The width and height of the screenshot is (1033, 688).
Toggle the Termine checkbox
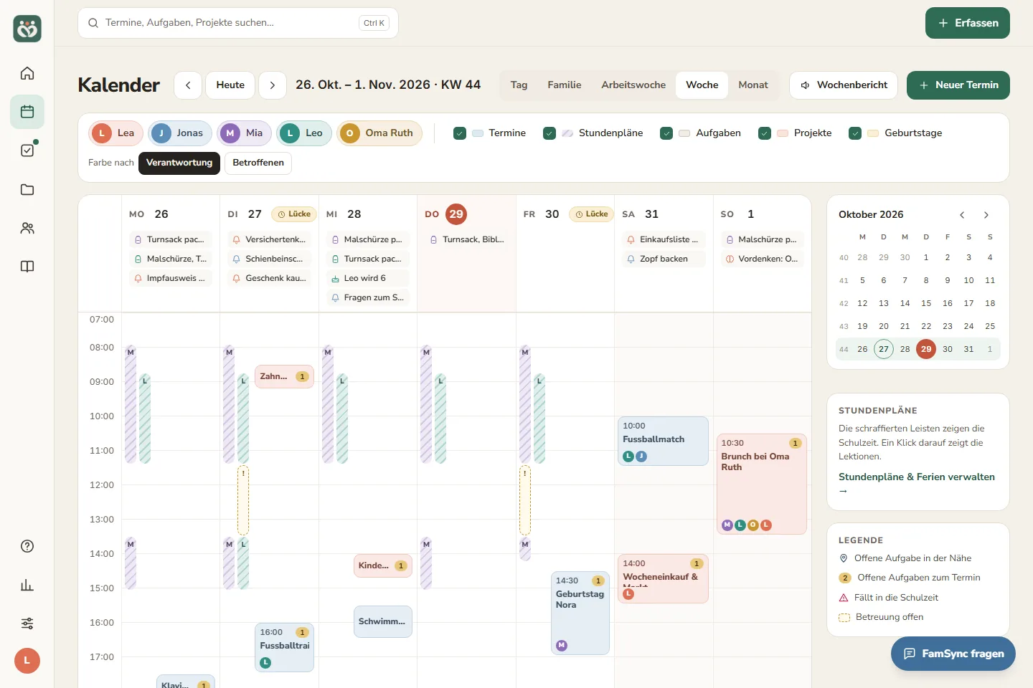[x=460, y=133]
